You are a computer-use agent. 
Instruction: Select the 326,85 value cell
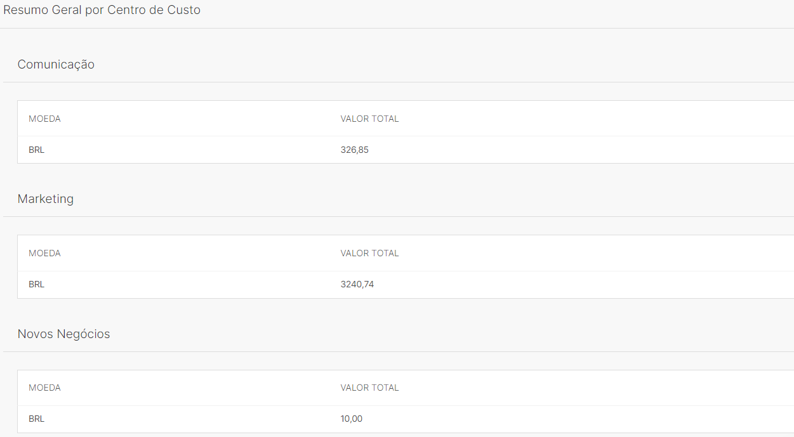pyautogui.click(x=354, y=150)
